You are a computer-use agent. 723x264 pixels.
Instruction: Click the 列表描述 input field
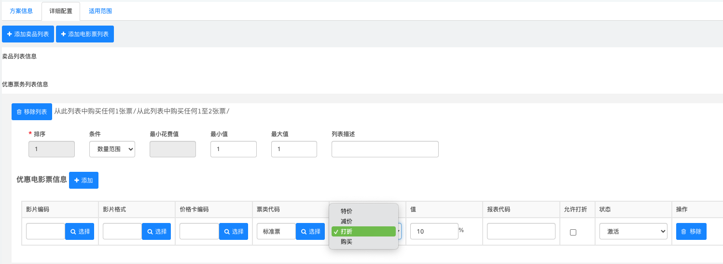click(x=385, y=149)
